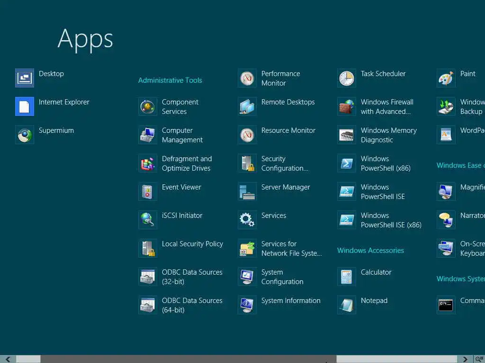Open Windows Server Backup icon
This screenshot has width=485, height=363.
coord(446,106)
